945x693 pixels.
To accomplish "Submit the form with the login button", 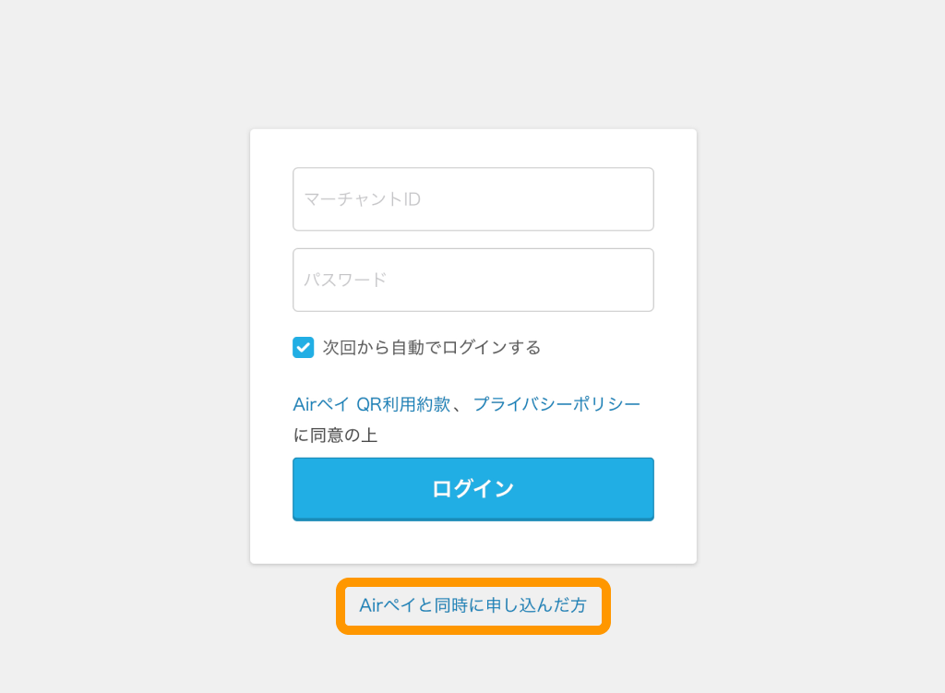I will (472, 488).
